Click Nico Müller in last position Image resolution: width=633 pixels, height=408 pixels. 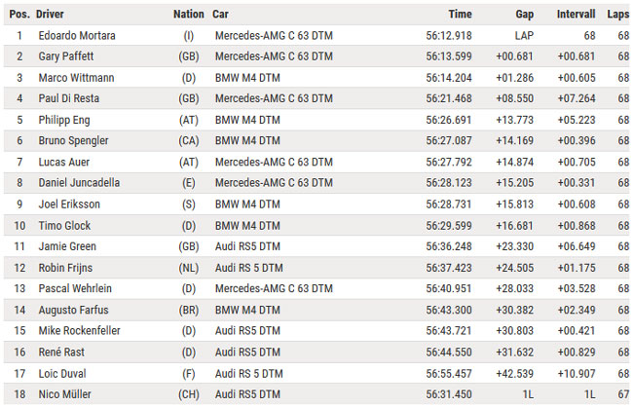point(64,394)
